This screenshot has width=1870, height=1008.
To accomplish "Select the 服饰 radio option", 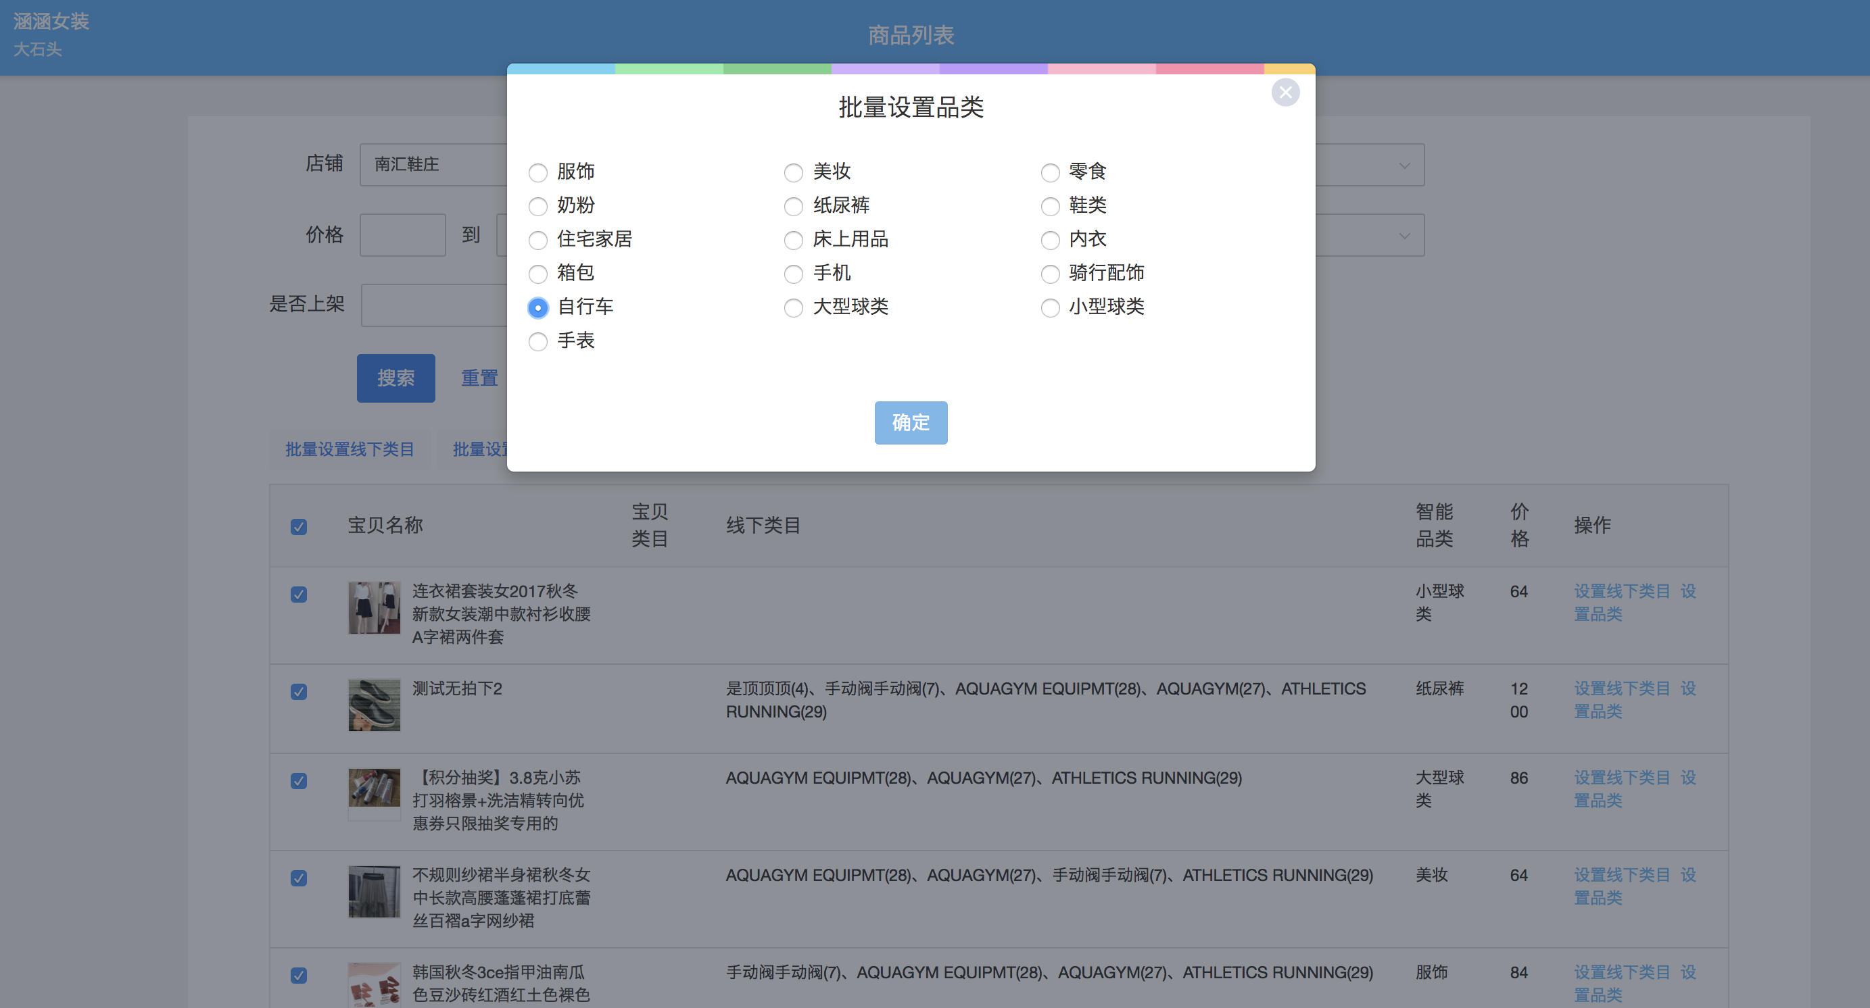I will 538,172.
